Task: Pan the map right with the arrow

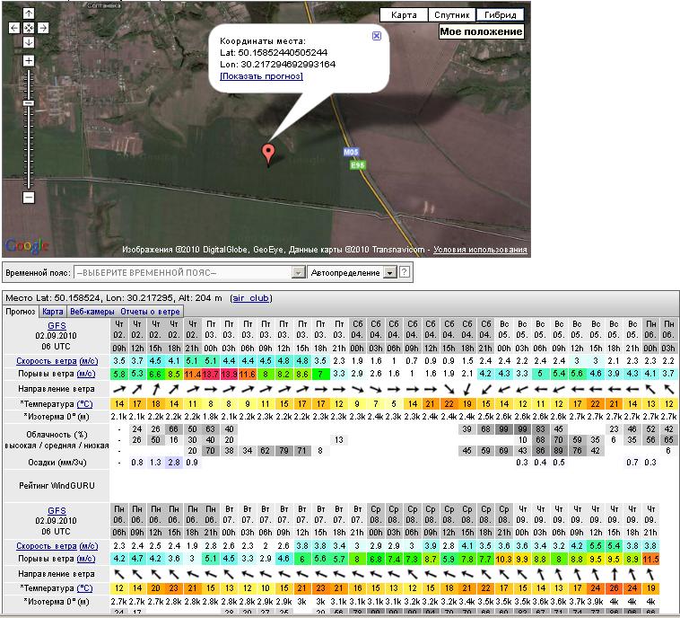Action: tap(42, 29)
